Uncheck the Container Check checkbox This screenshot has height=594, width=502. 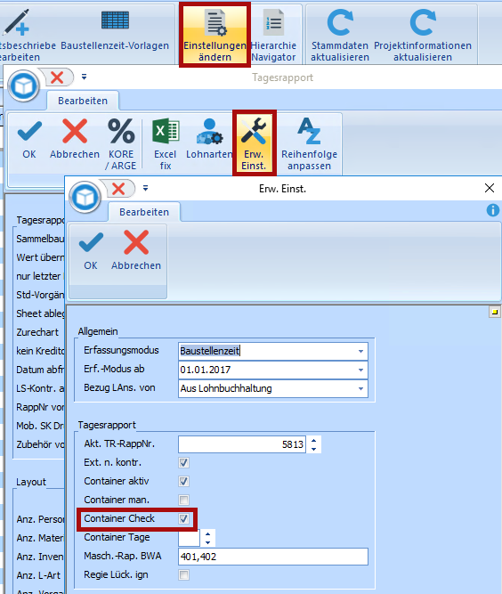(x=184, y=518)
